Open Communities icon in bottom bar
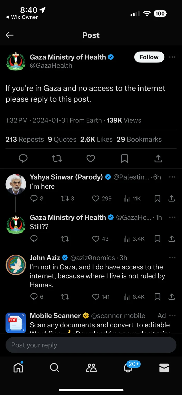 click(91, 367)
